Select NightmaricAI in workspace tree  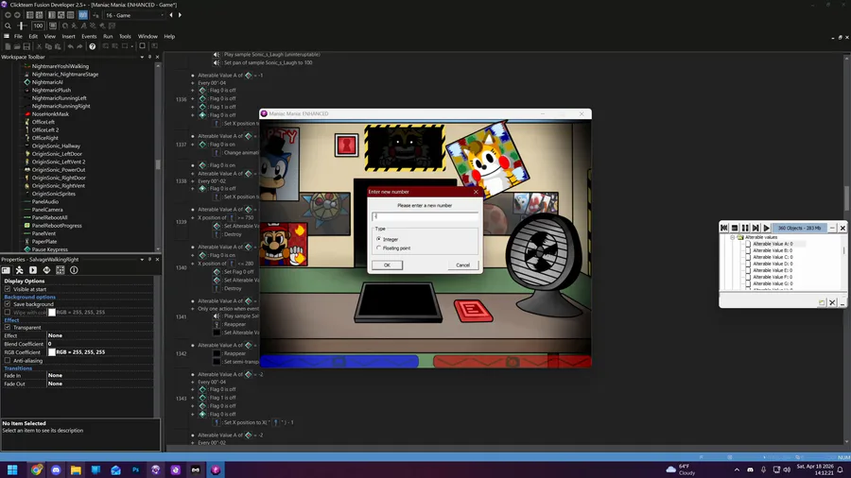[x=47, y=82]
